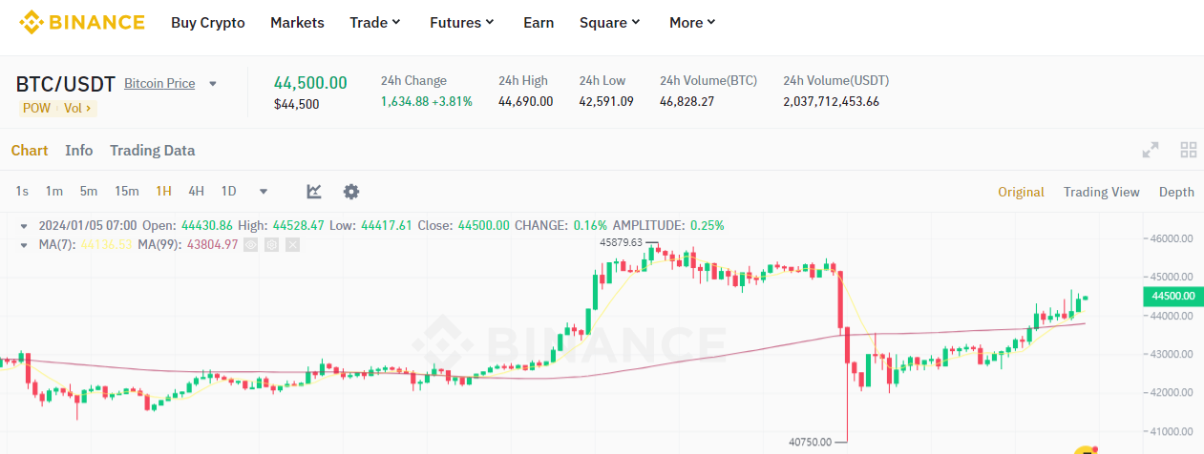1204x454 pixels.
Task: Click the 46000.00 price axis label
Action: (x=1173, y=238)
